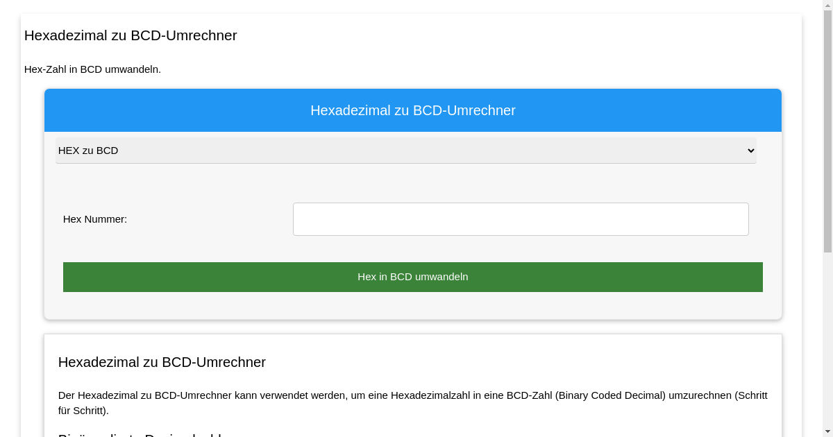Image resolution: width=833 pixels, height=437 pixels.
Task: Click the scrollbar up arrow
Action: coord(827,4)
